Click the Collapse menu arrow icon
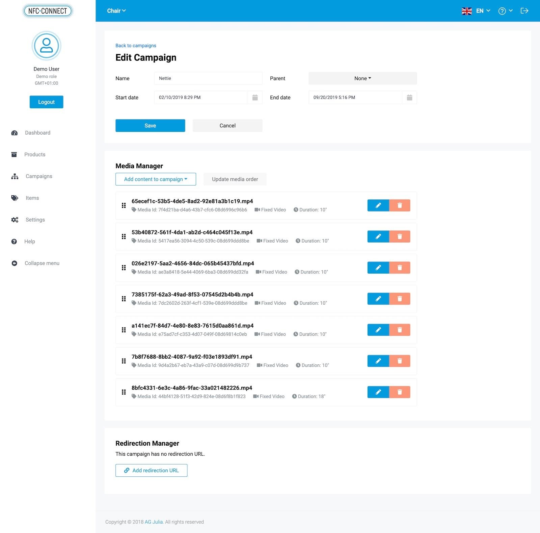 14,263
